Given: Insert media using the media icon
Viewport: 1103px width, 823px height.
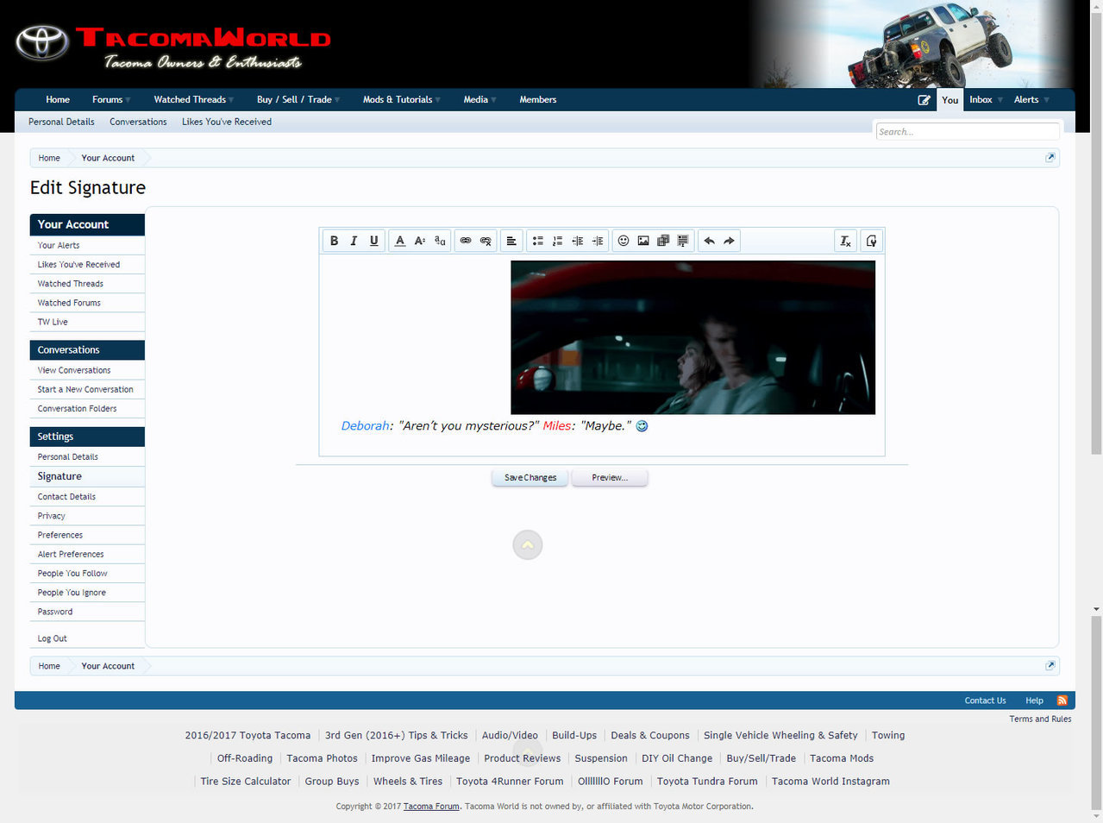Looking at the screenshot, I should (x=662, y=241).
